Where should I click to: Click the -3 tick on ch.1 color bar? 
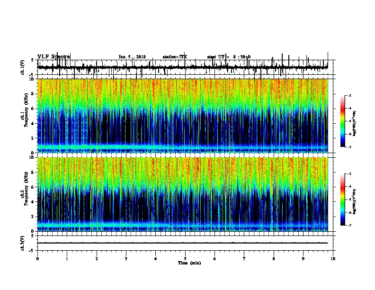click(x=349, y=95)
